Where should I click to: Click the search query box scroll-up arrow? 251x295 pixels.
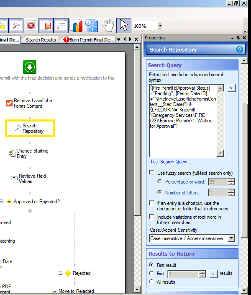220,88
